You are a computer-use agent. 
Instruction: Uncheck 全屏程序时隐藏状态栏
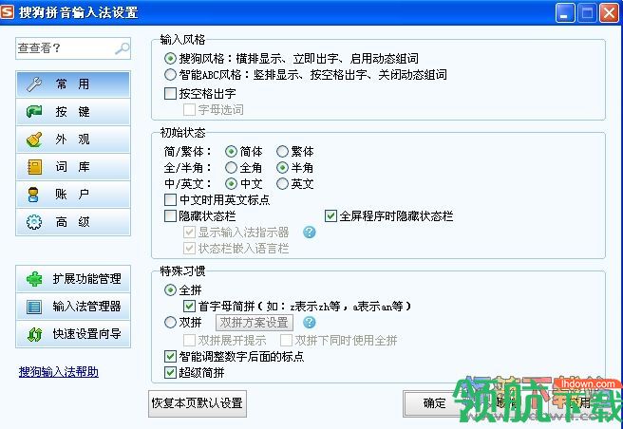point(330,216)
